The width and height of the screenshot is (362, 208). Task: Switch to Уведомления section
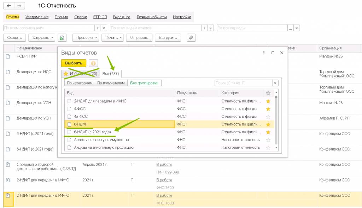pos(37,17)
